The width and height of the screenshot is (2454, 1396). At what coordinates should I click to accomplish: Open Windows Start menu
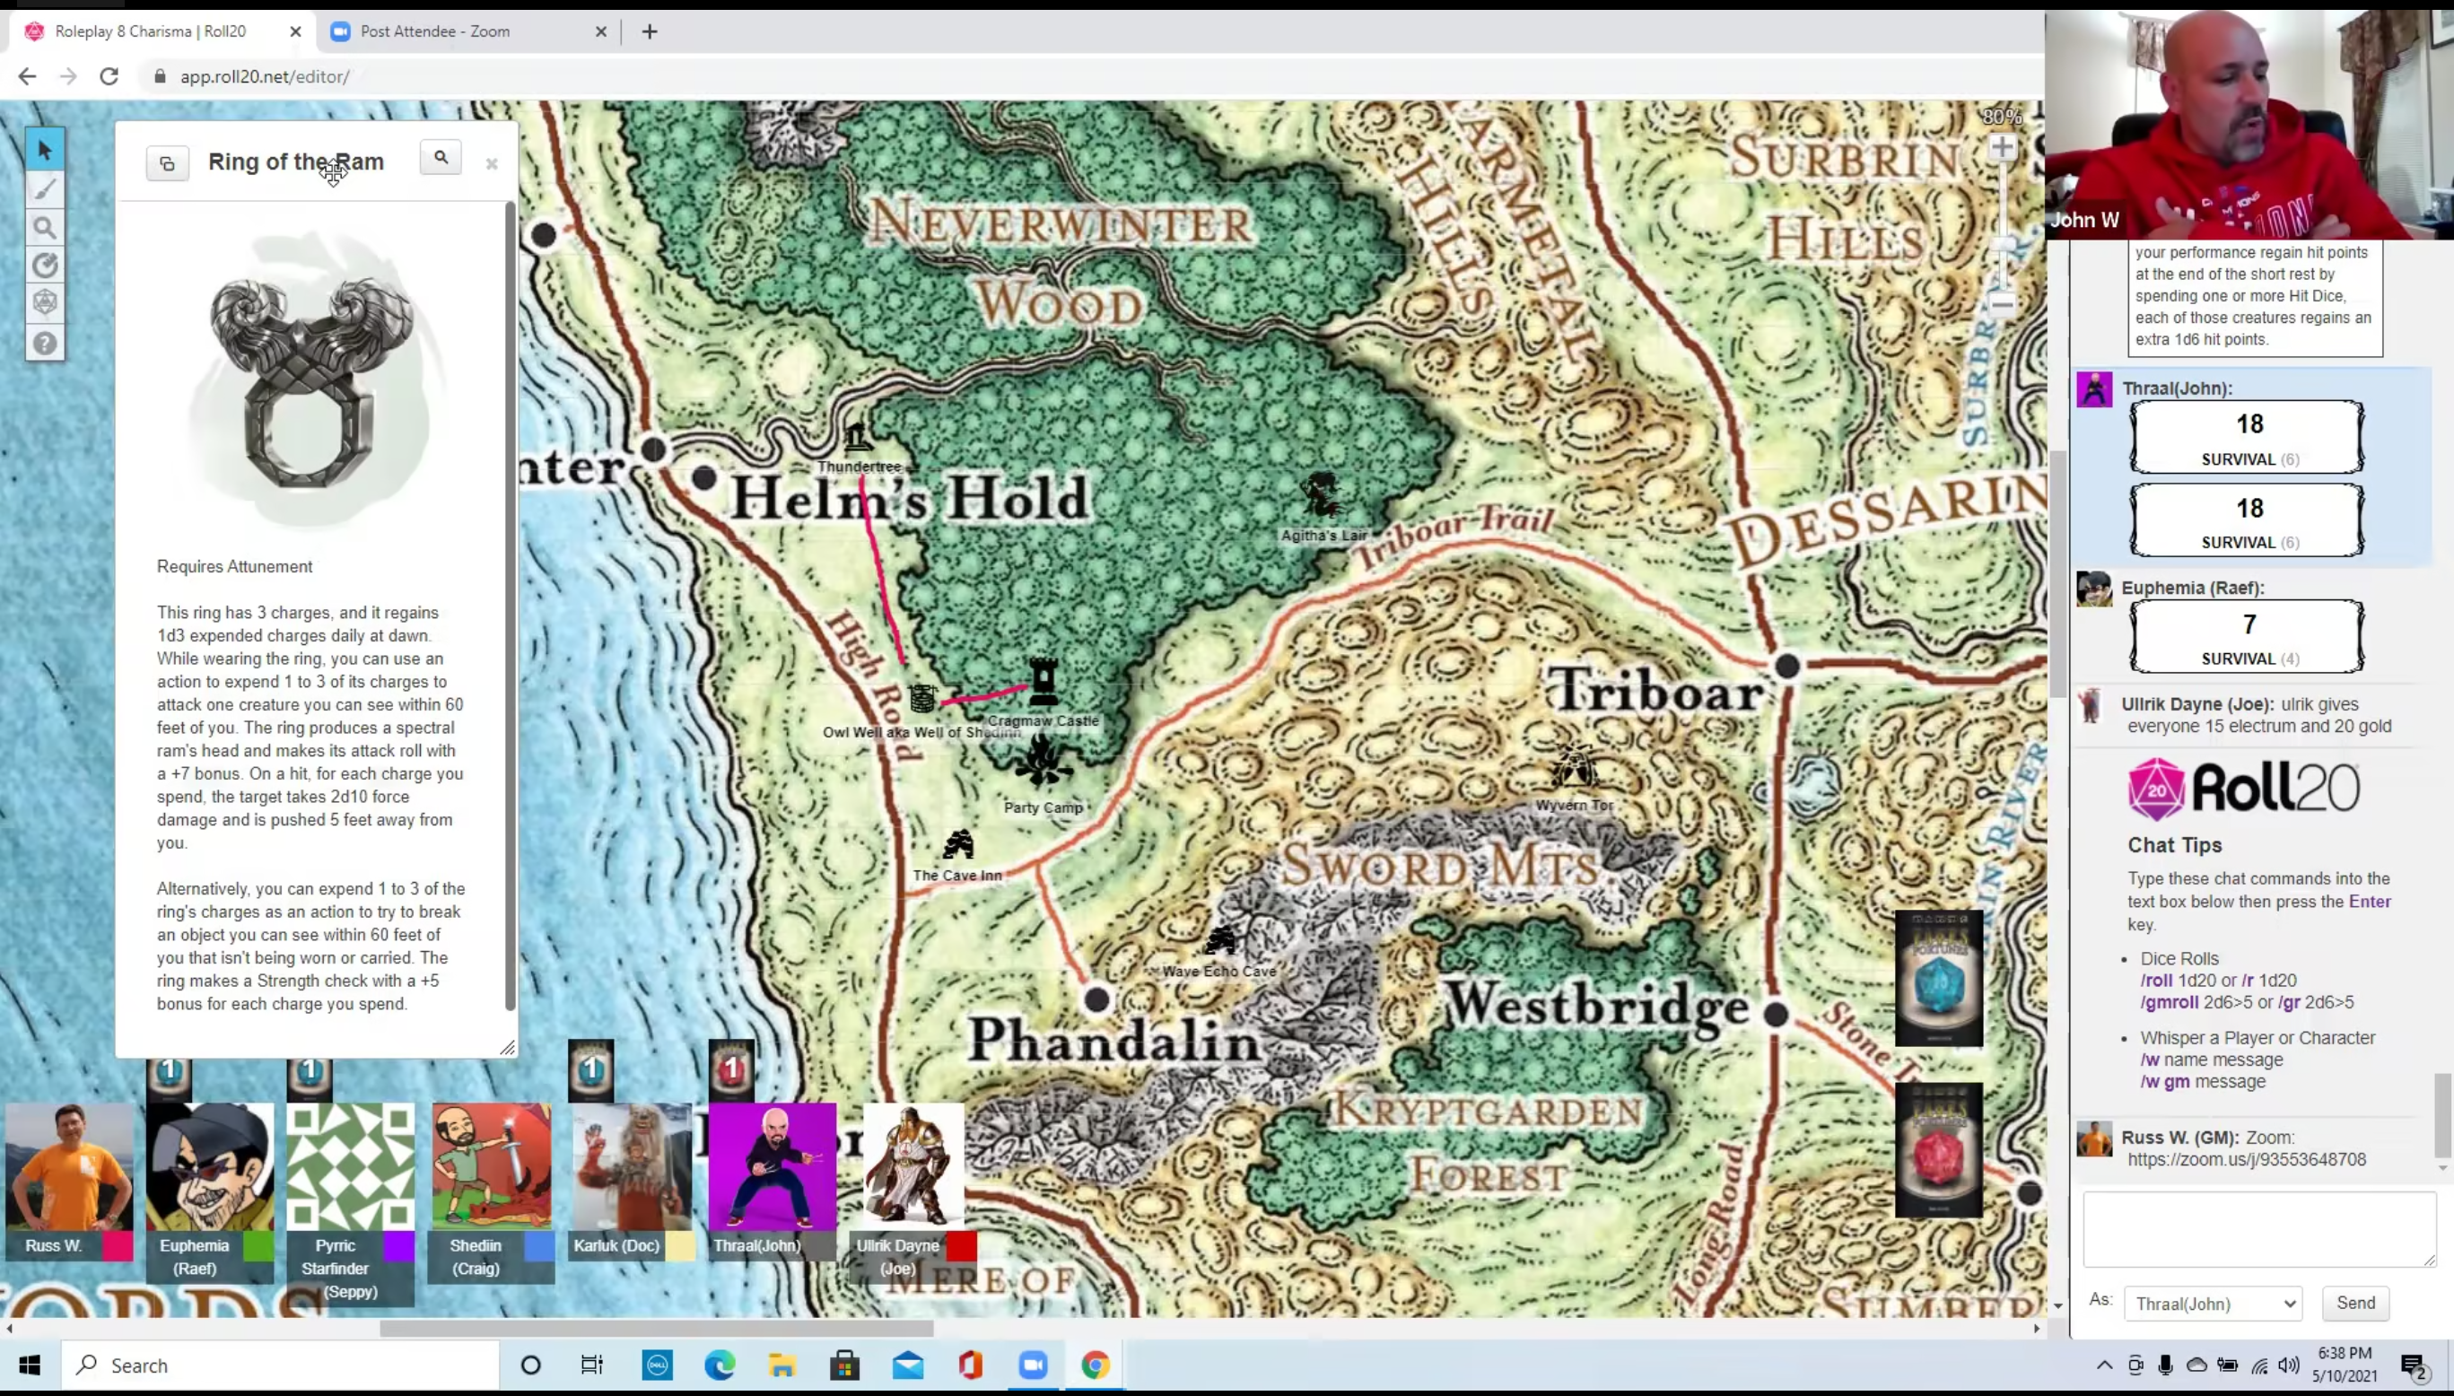[30, 1365]
